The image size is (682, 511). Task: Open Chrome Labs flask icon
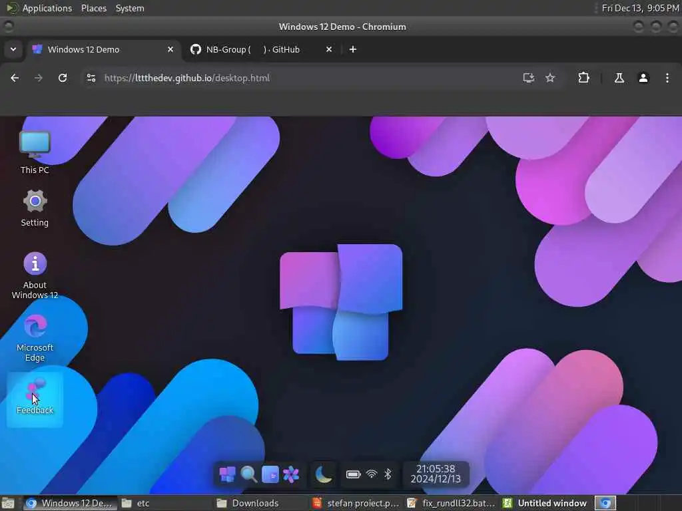click(619, 78)
